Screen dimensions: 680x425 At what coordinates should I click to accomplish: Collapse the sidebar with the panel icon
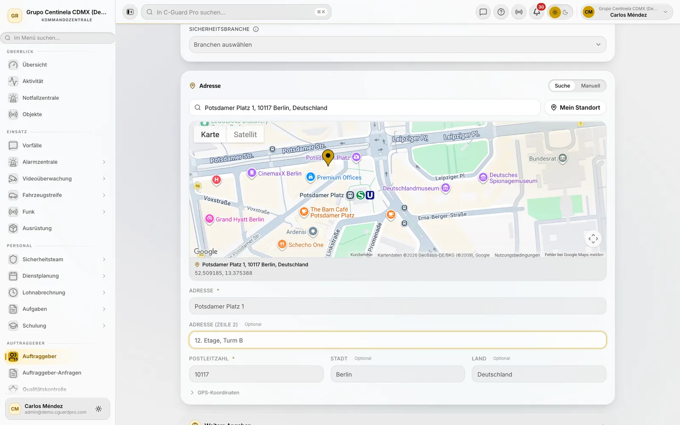tap(130, 12)
